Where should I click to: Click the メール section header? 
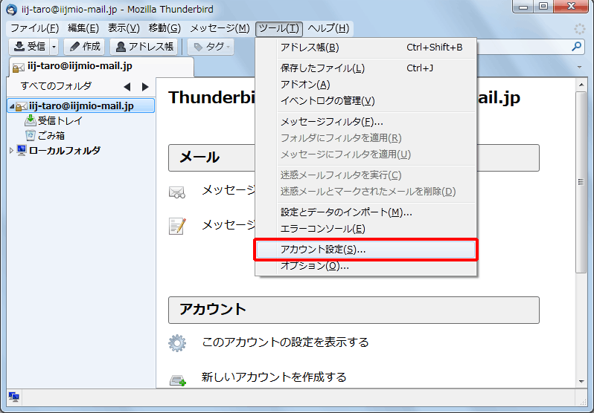coord(354,157)
